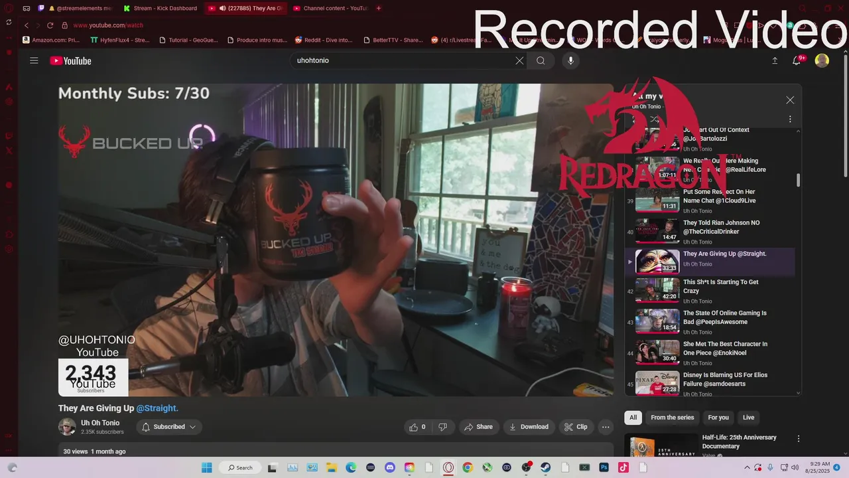Play The State Of Online Gaming video

point(710,322)
